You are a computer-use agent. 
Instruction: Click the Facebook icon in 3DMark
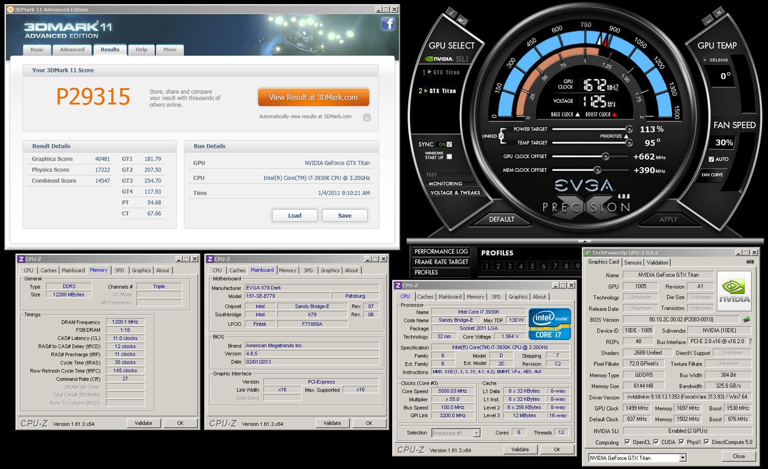click(x=388, y=24)
